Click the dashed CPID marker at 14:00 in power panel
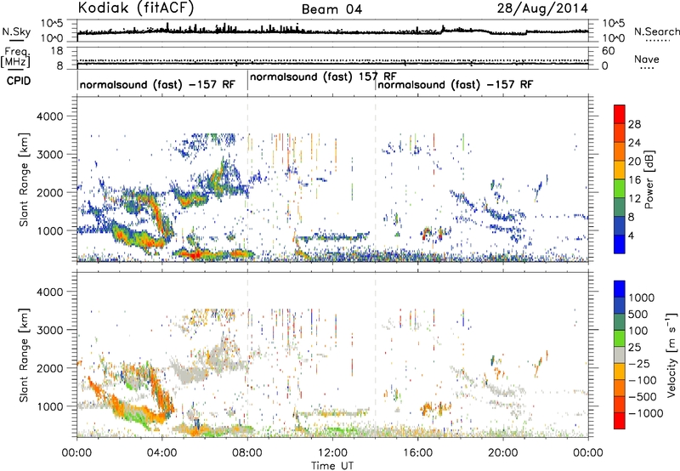Screen dimensions: 680x471 [376, 179]
